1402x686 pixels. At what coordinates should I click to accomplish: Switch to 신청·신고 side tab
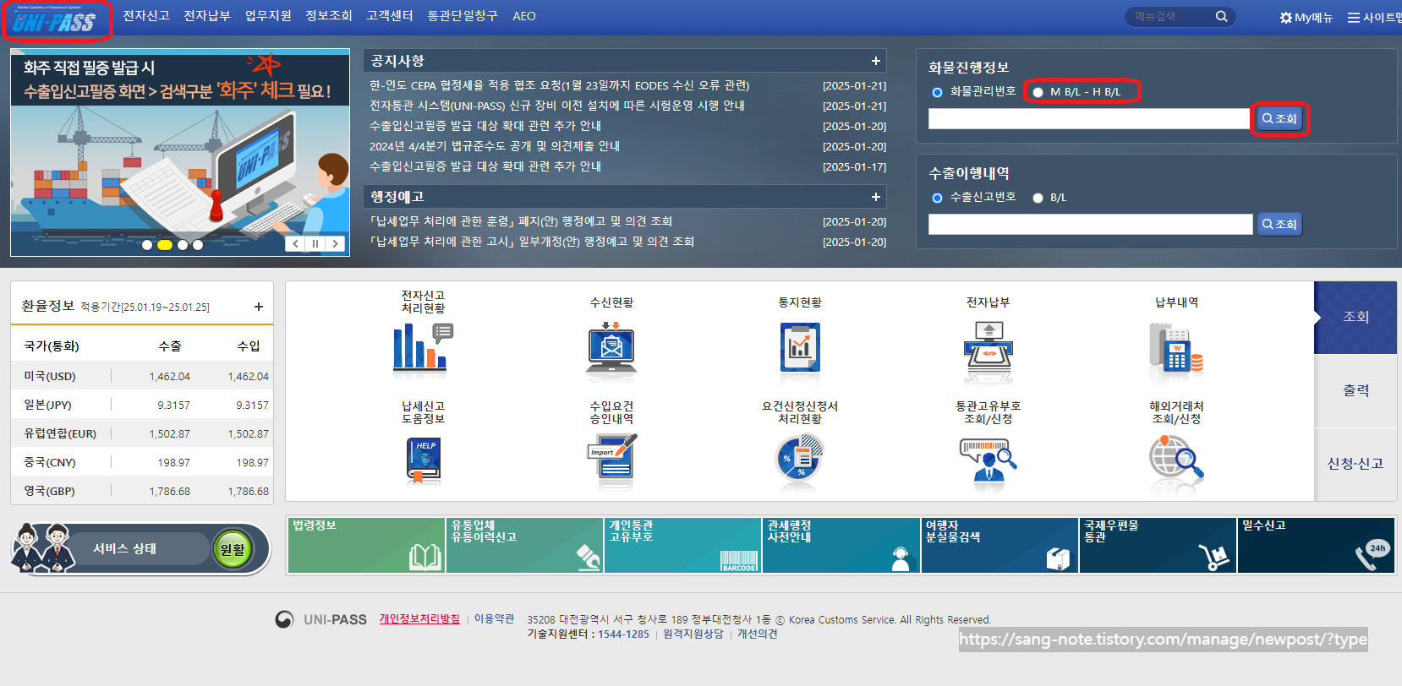point(1355,463)
